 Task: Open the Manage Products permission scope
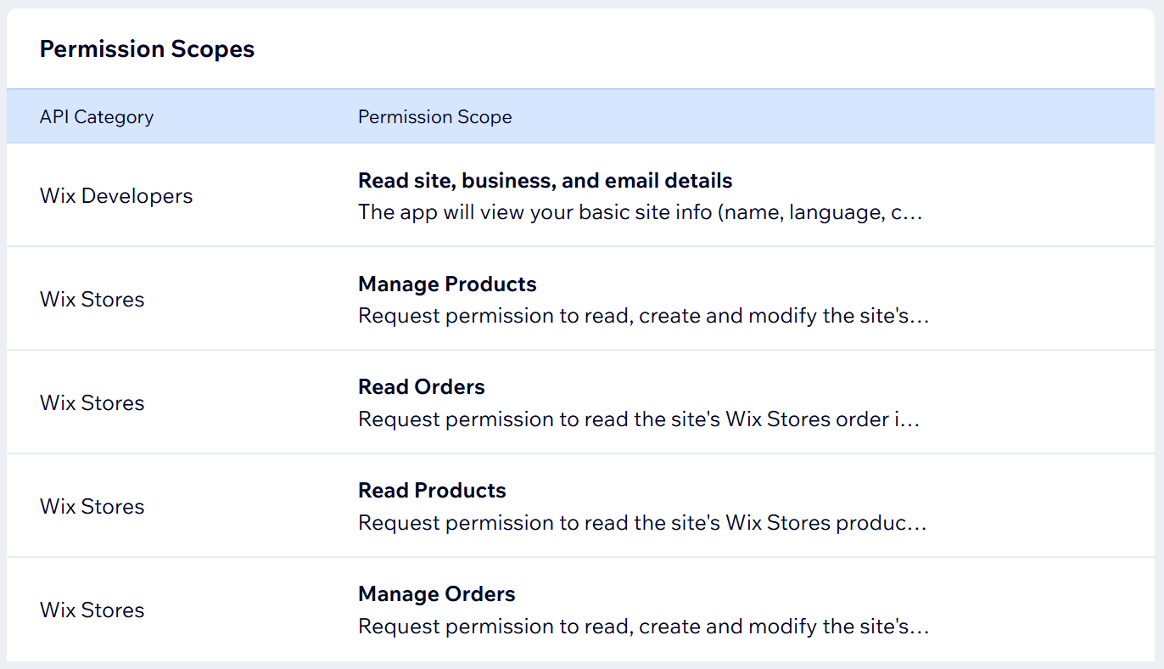tap(447, 284)
